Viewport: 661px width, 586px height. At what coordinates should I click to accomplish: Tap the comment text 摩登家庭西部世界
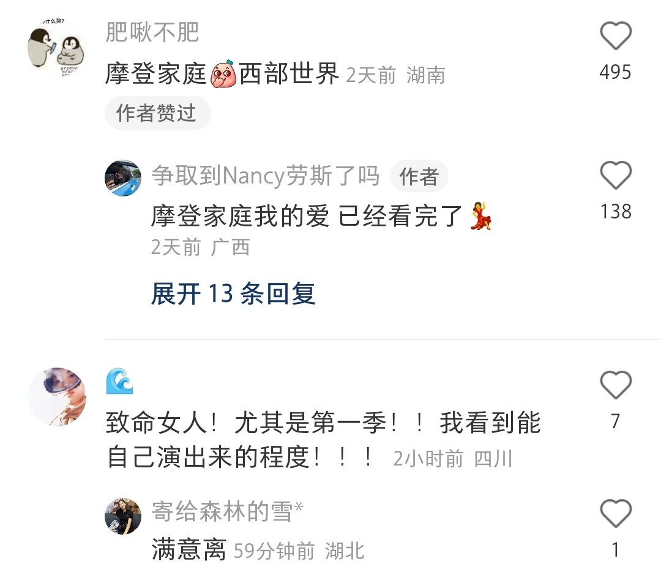coord(222,74)
